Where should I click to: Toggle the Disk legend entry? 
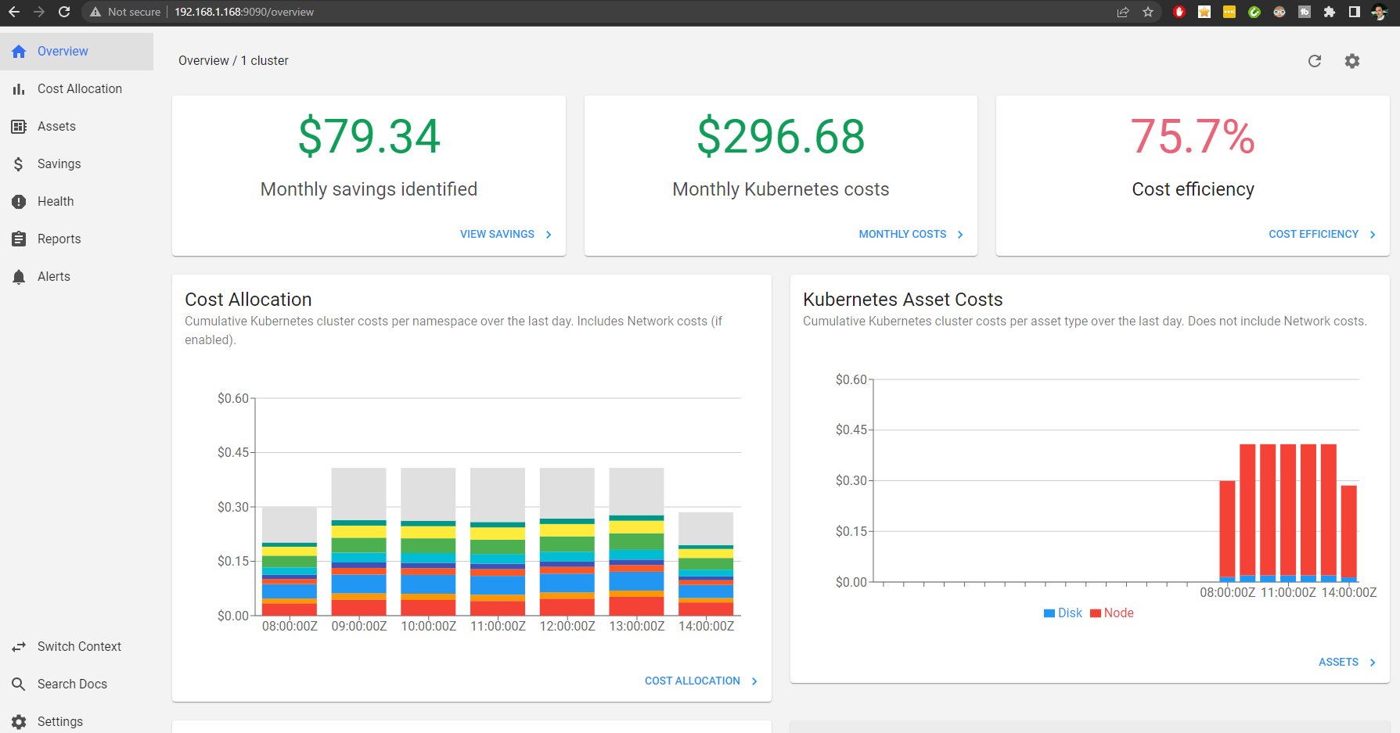pos(1063,613)
